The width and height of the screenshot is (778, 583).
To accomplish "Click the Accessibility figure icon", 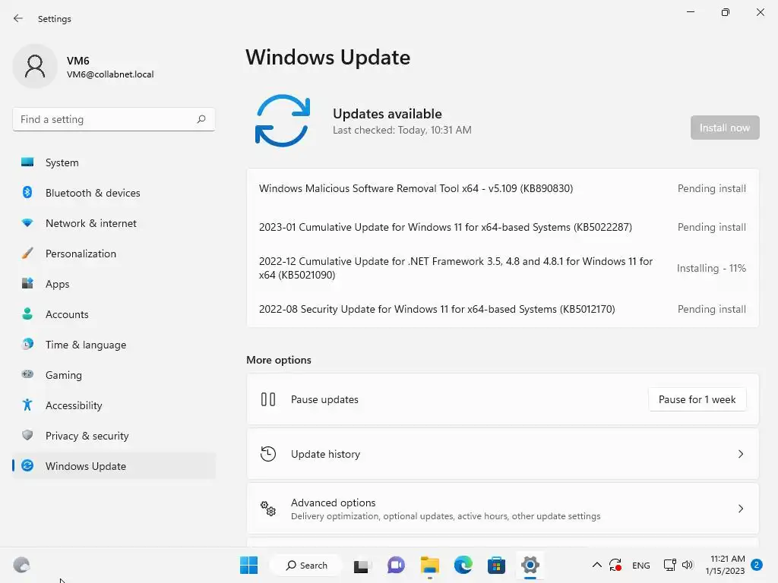I will tap(27, 405).
